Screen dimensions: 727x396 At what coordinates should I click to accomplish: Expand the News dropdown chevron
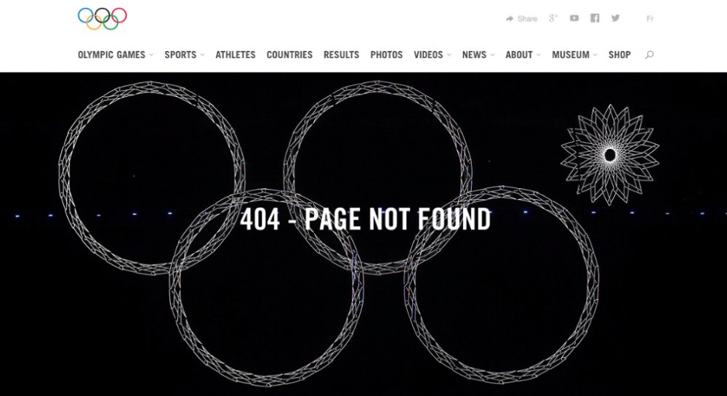click(x=492, y=54)
